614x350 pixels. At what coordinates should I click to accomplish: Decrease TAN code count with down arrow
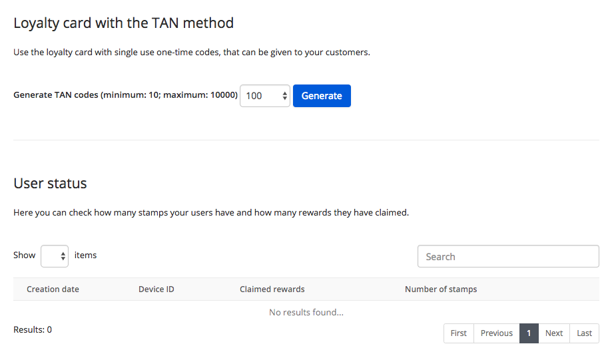click(284, 98)
